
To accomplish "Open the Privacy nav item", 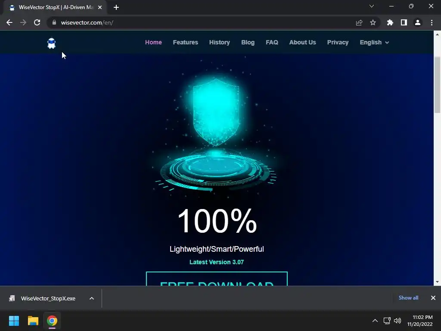I will 338,42.
